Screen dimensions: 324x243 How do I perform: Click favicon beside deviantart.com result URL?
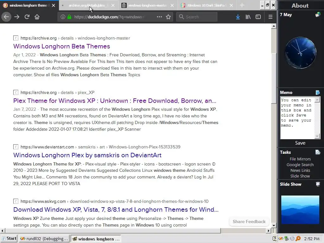[16, 147]
